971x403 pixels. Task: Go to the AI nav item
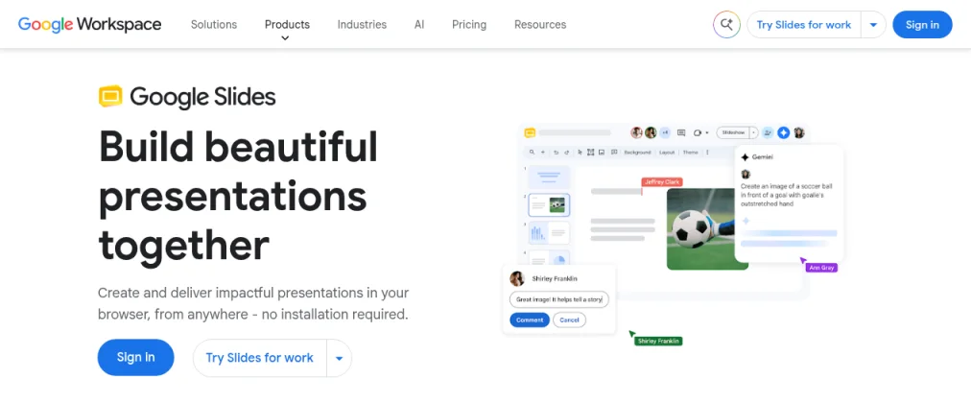point(419,25)
